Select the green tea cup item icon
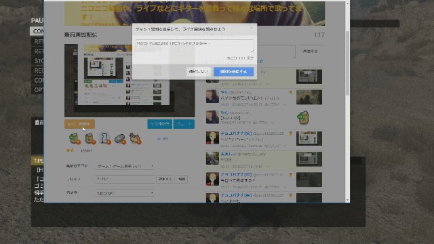Screen dimensions: 434x244 coord(75,138)
